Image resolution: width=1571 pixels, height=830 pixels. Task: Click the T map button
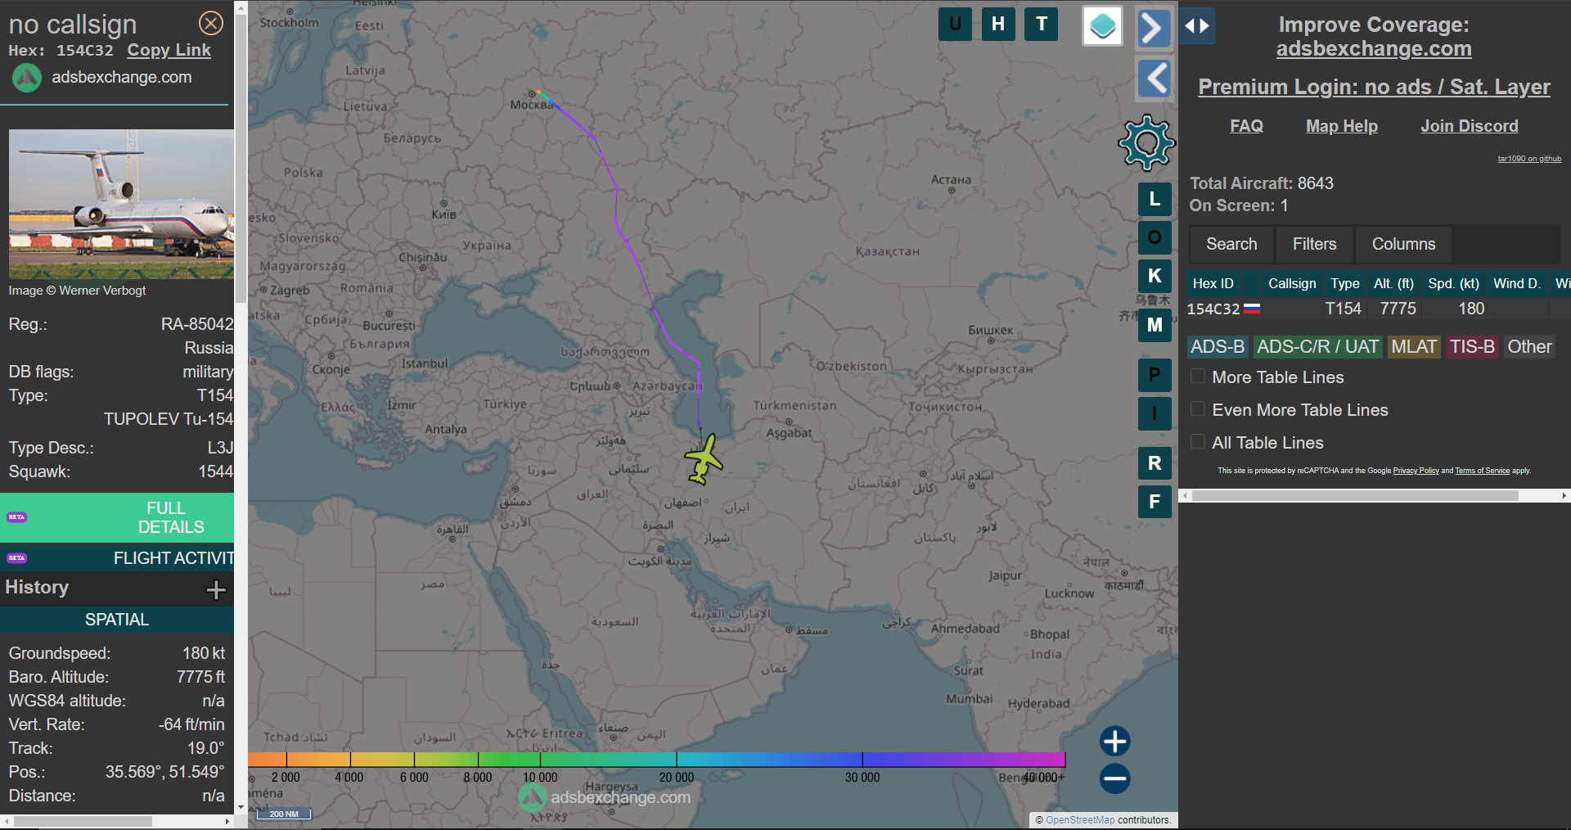(x=1042, y=24)
